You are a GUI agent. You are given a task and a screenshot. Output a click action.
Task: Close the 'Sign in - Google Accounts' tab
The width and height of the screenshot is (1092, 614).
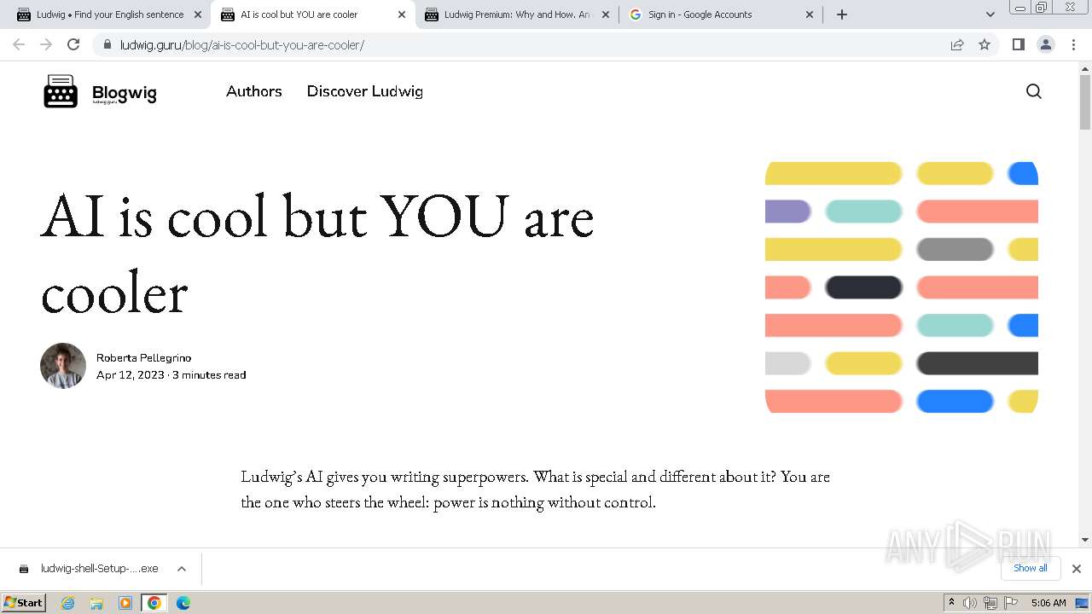(x=810, y=14)
